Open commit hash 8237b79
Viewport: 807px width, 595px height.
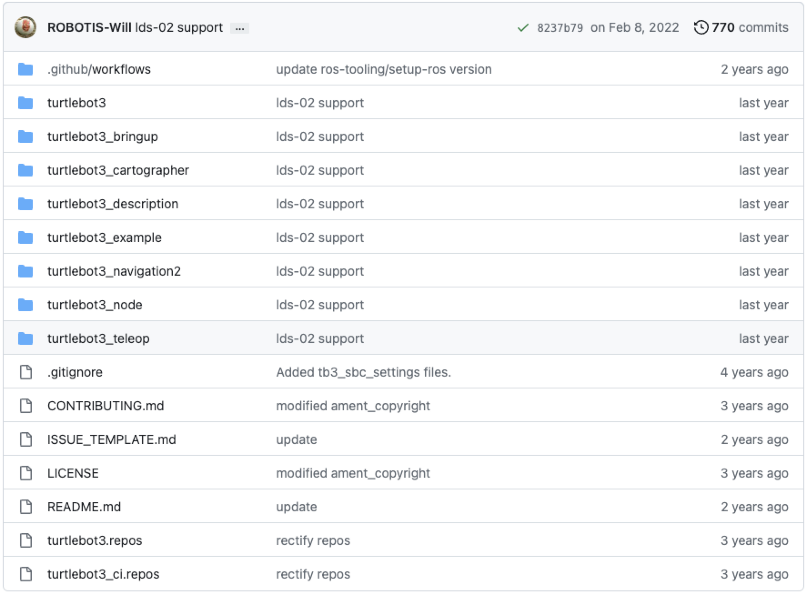coord(560,28)
